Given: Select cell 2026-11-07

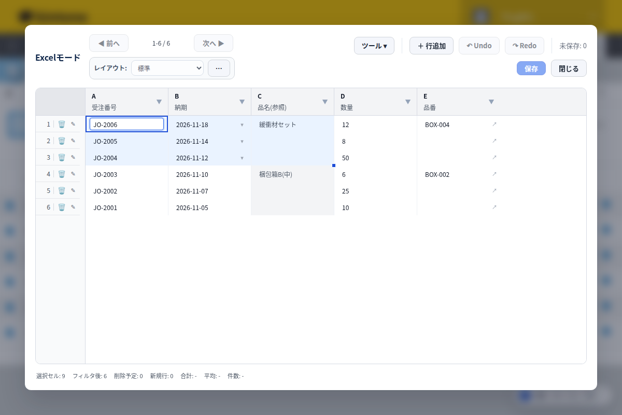Looking at the screenshot, I should (x=210, y=191).
